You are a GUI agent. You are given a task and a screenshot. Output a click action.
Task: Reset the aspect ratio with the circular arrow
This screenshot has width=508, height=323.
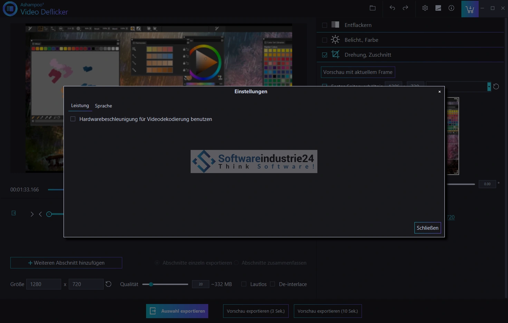tap(496, 86)
